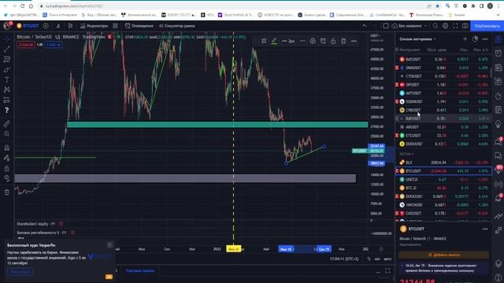Screen dimensions: 504x283
Task: Select ETCUSDT row in the watchlist
Action: (443, 136)
